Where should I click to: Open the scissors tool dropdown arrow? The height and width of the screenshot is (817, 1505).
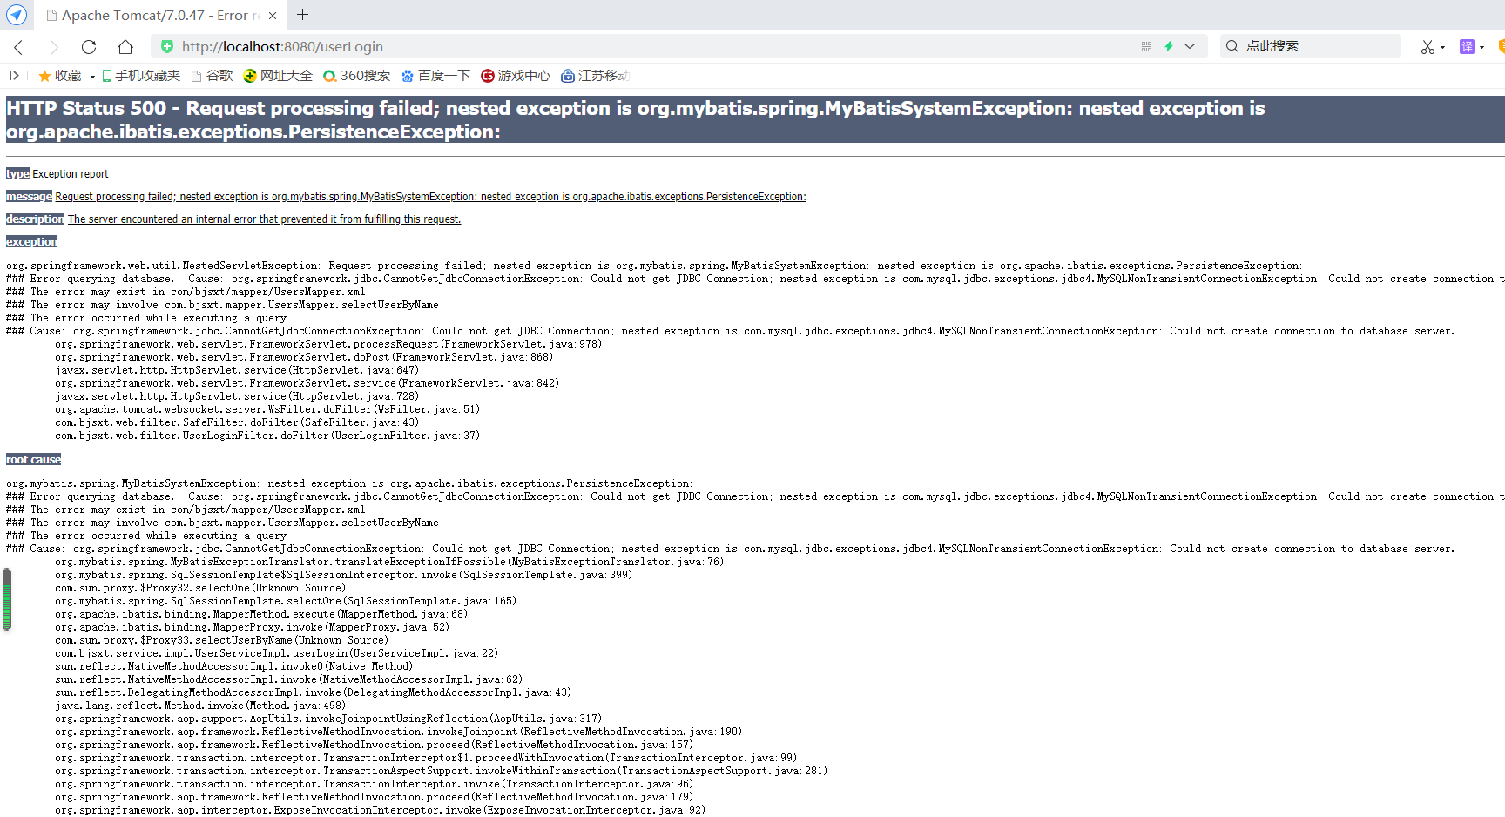pos(1443,48)
